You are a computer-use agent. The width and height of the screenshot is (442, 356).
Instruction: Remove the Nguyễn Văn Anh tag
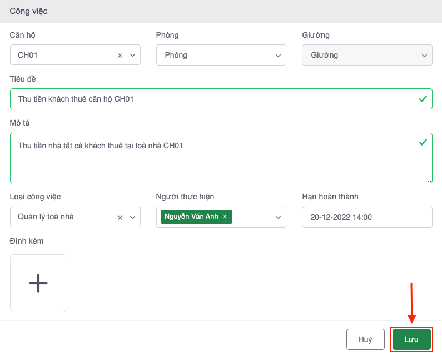click(225, 217)
